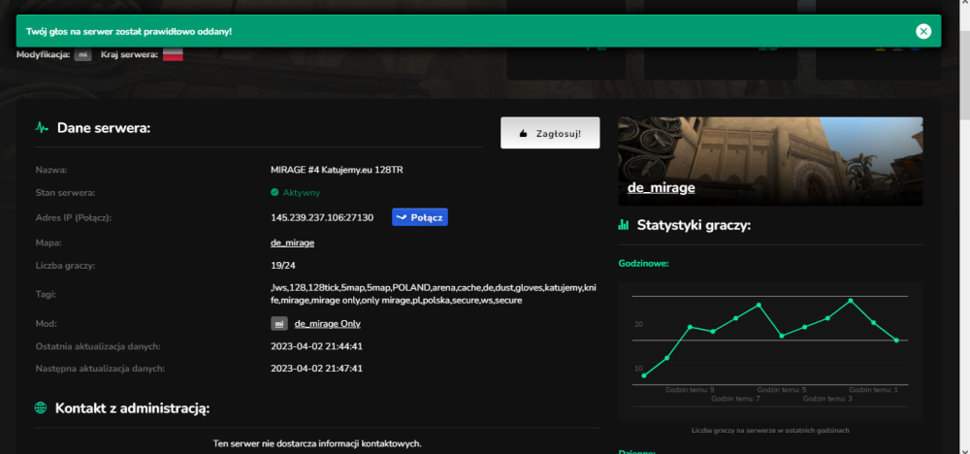
Task: Click the server name MIRAGE #4 Katujemy.eu 128TR
Action: pyautogui.click(x=337, y=170)
